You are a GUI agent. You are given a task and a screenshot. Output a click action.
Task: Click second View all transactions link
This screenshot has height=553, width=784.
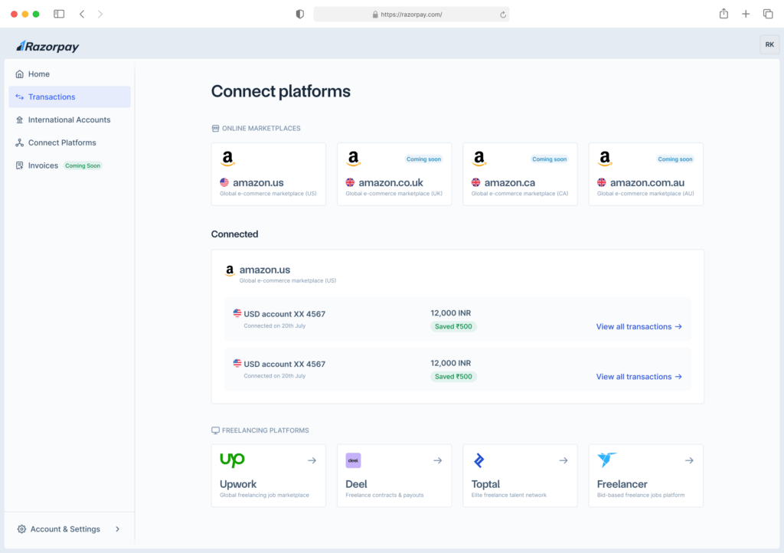point(639,377)
